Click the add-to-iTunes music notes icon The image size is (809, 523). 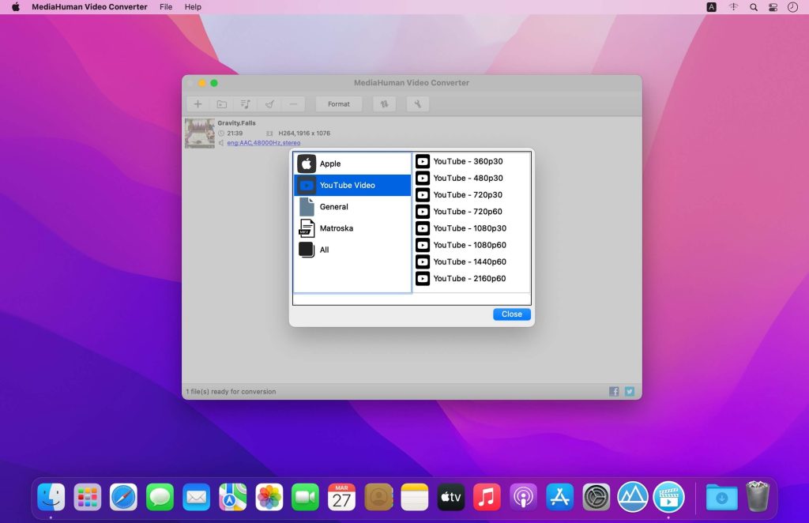tap(246, 103)
